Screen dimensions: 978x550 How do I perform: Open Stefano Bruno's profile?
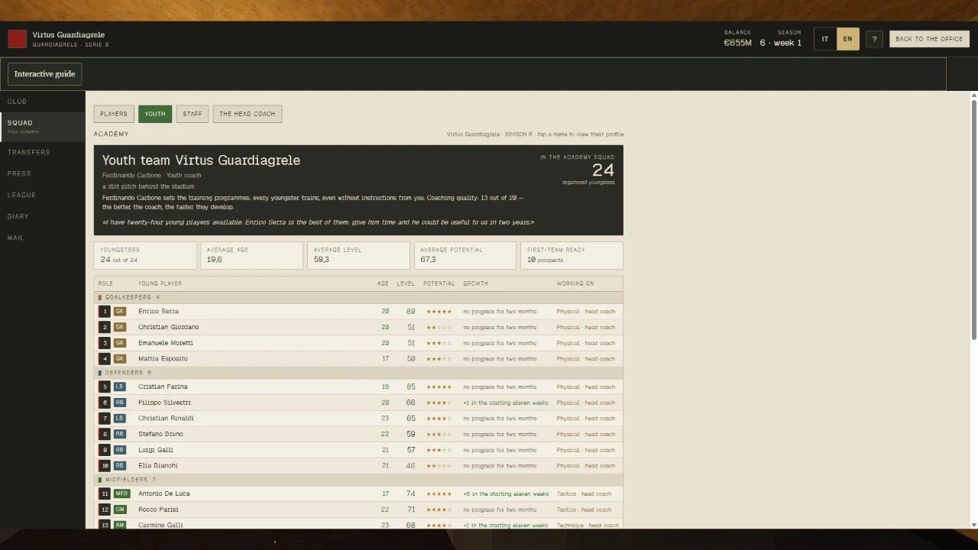[160, 434]
